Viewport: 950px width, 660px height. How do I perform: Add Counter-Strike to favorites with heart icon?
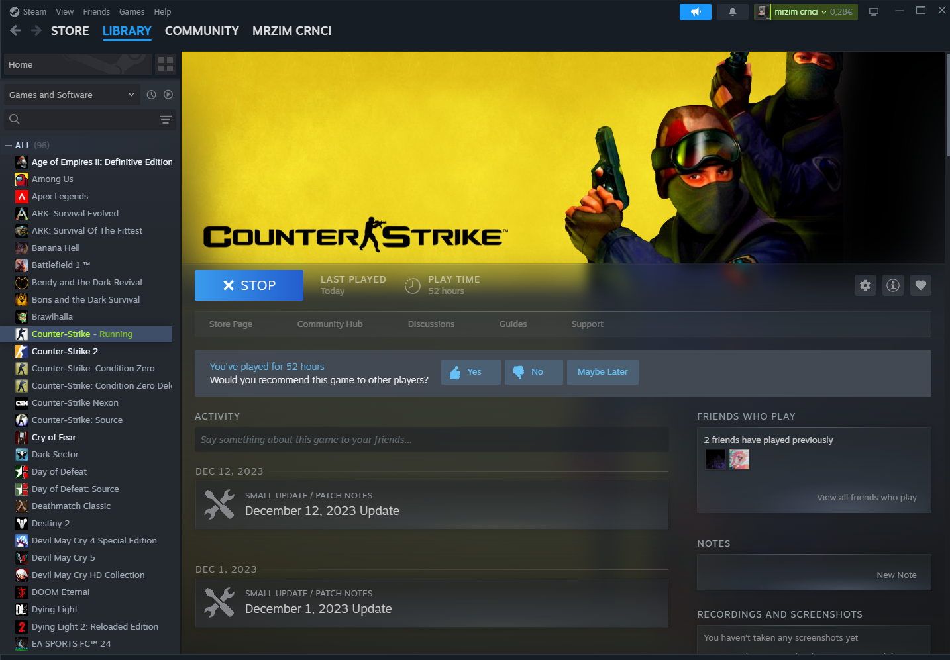click(x=920, y=285)
